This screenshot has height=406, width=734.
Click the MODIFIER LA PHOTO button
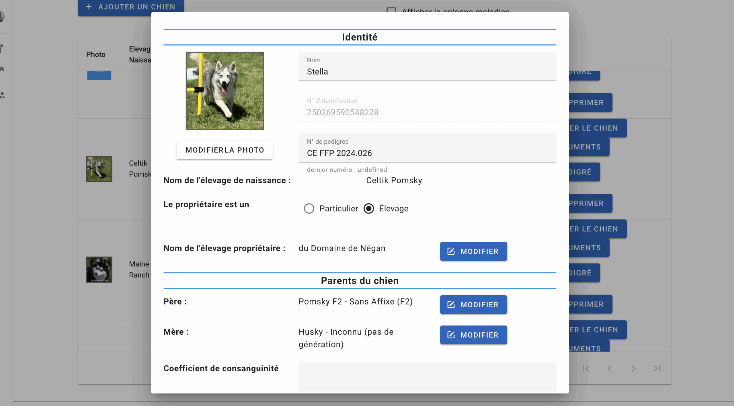tap(225, 150)
